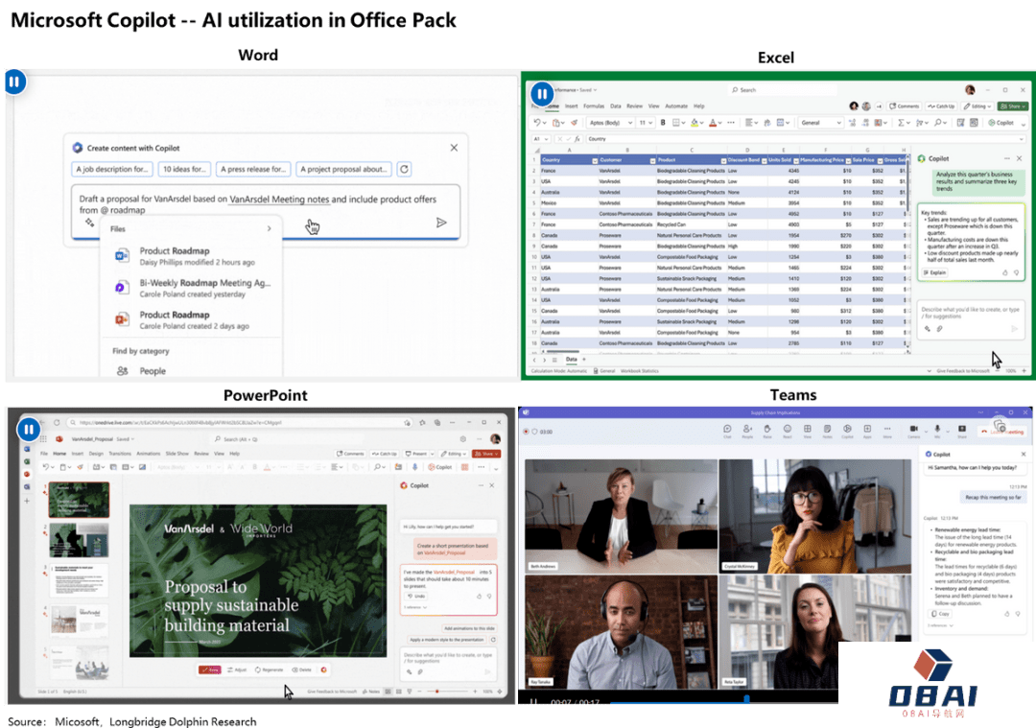Pause the Word demo video
The width and height of the screenshot is (1036, 728).
[x=14, y=82]
